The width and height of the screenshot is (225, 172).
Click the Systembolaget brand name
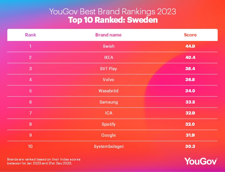[x=109, y=146]
